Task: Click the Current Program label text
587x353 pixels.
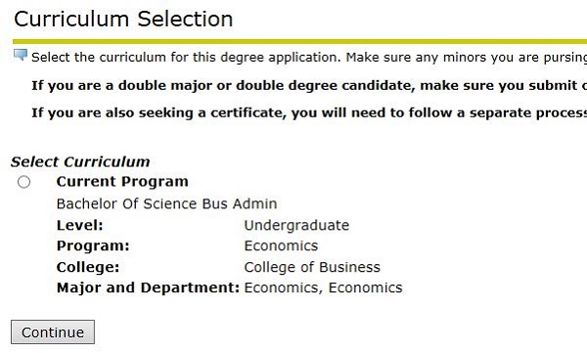Action: click(122, 182)
